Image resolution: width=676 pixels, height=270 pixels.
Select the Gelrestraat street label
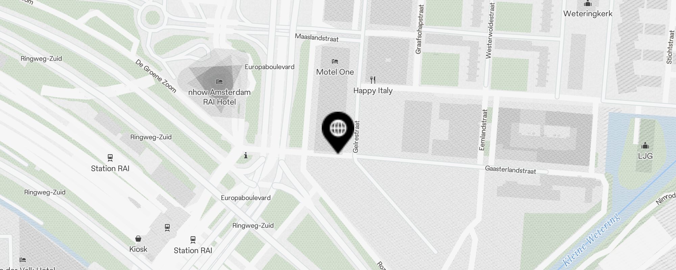tap(356, 137)
